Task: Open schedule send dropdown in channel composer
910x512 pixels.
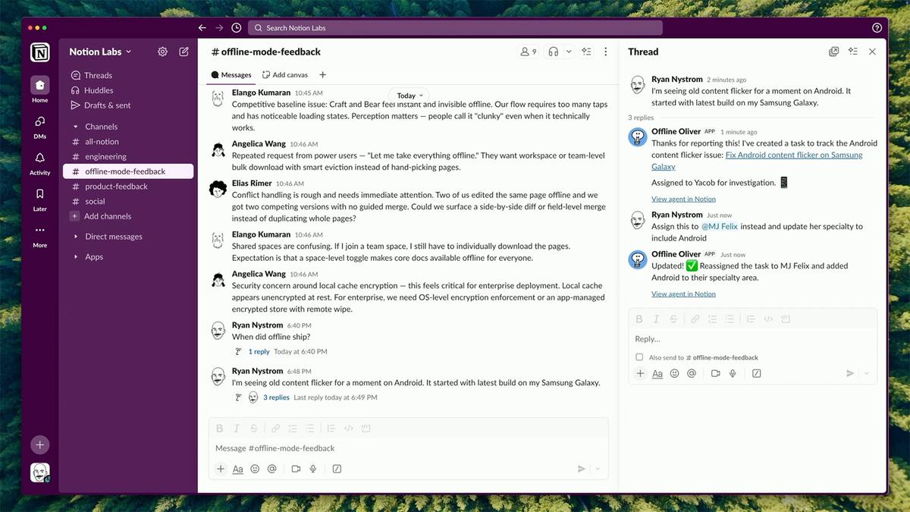Action: point(598,469)
